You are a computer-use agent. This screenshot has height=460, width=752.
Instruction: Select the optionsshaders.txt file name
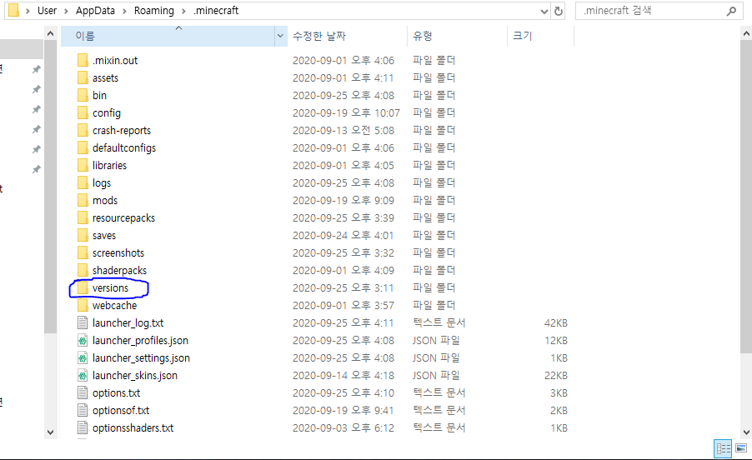pyautogui.click(x=133, y=427)
